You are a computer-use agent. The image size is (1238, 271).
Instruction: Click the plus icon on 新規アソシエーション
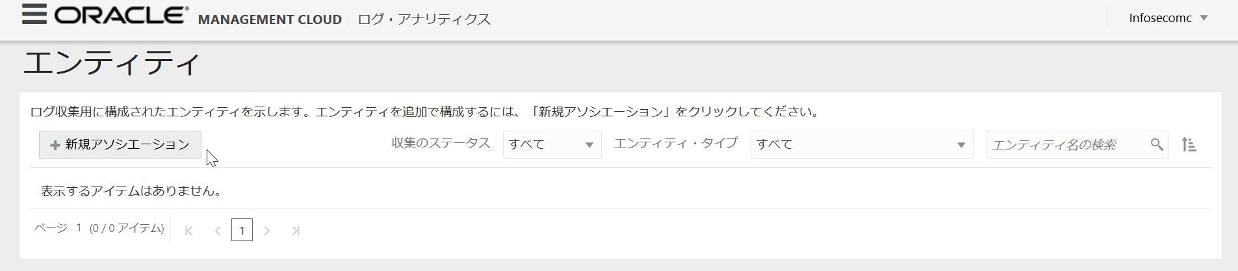(x=55, y=145)
